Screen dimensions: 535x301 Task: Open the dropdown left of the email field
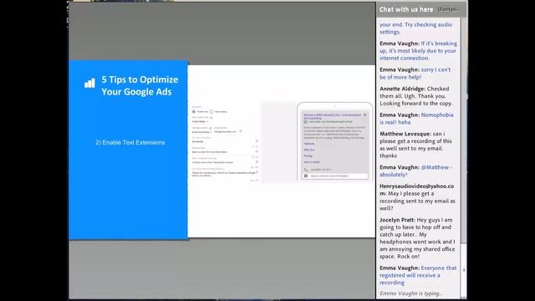point(201,132)
